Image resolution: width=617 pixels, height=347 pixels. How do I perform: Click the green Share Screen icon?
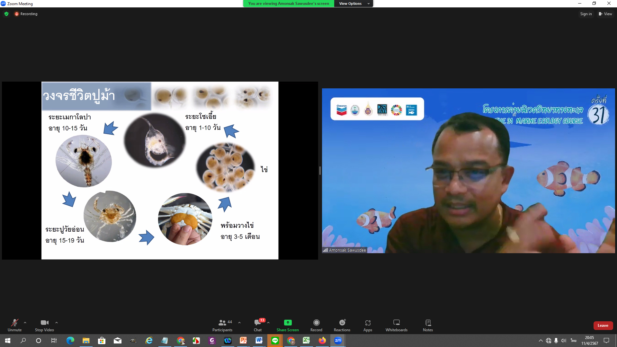tap(288, 323)
